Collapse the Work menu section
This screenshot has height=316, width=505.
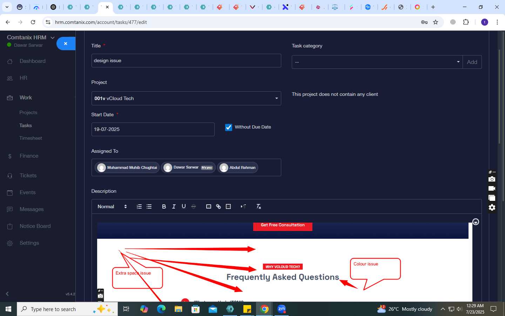coord(26,98)
